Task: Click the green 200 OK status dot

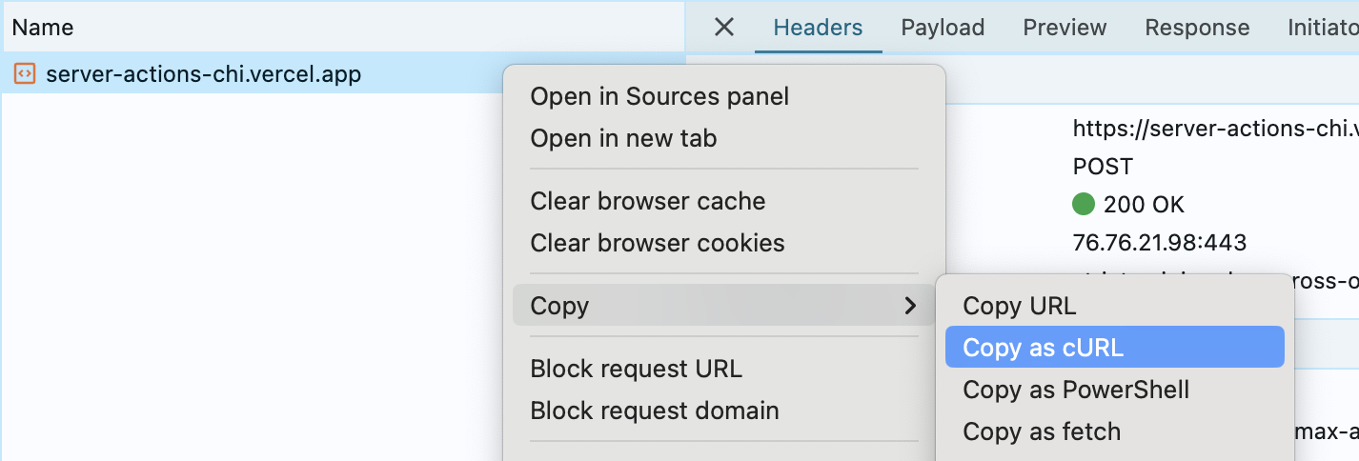Action: pyautogui.click(x=1084, y=204)
